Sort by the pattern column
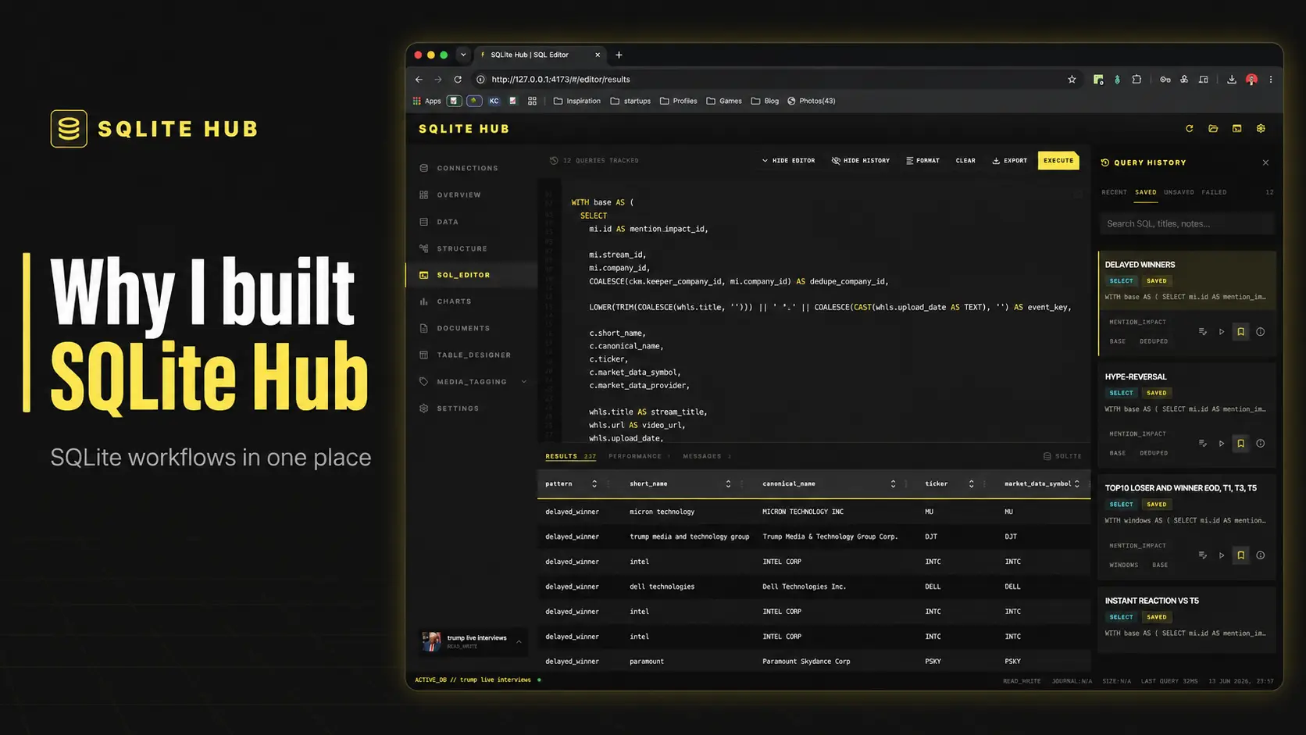The height and width of the screenshot is (735, 1306). 594,484
